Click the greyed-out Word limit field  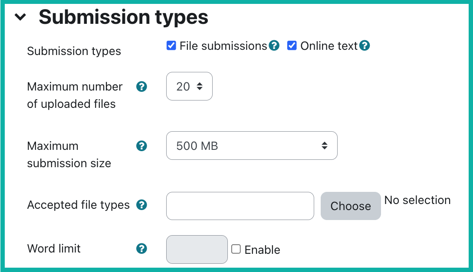click(x=197, y=249)
